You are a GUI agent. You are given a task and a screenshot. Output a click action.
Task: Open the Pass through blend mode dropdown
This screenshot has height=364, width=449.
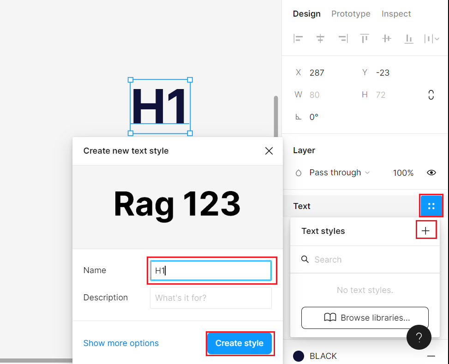[x=339, y=173]
